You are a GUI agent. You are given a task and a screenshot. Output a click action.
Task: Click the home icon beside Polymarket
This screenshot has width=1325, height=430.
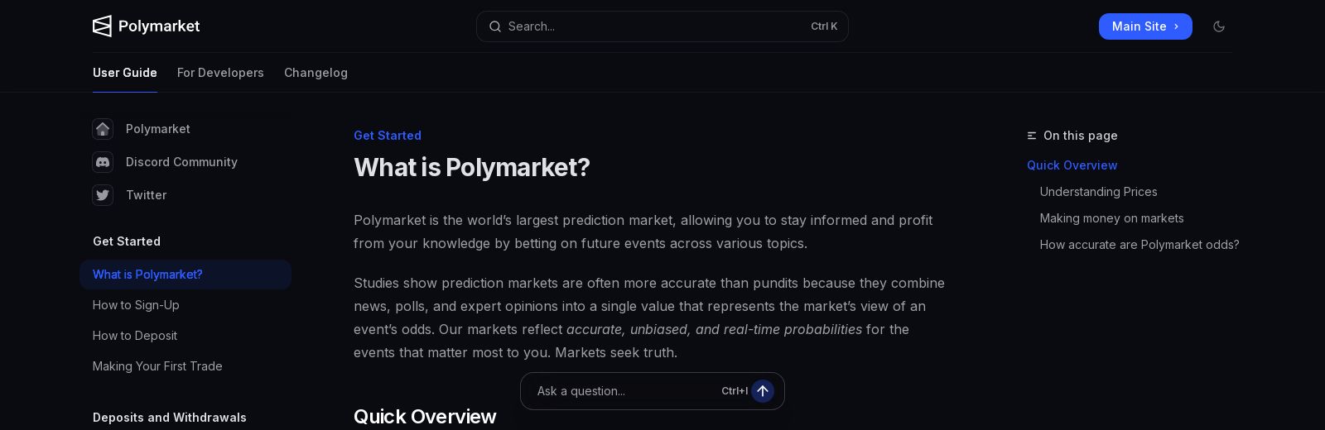point(103,129)
